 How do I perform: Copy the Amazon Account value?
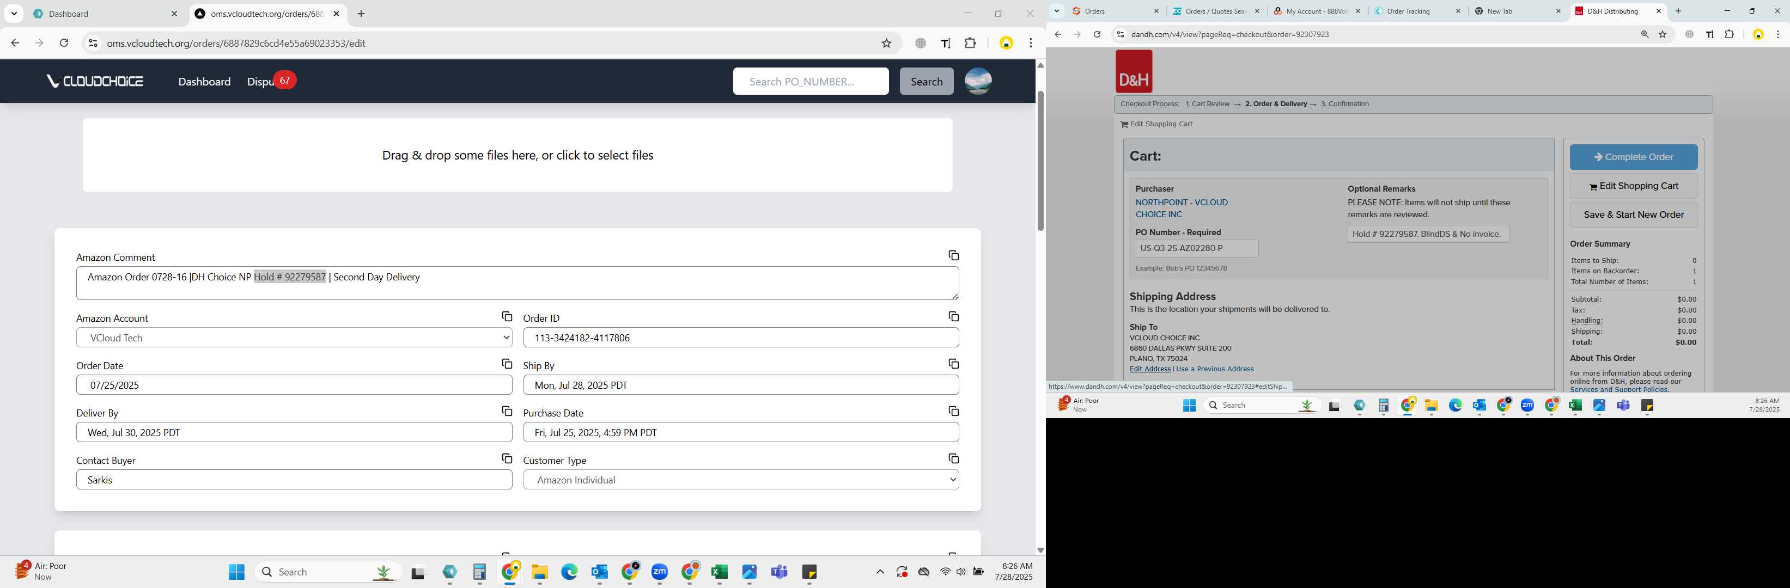point(507,316)
